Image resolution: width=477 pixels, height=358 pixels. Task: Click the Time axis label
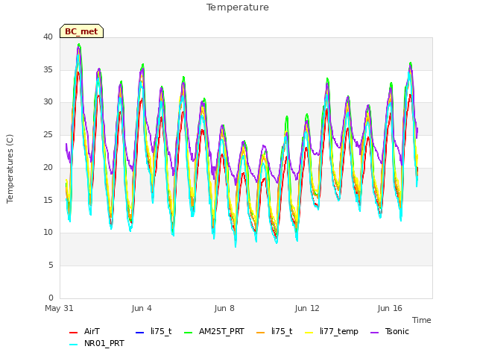coord(422,320)
